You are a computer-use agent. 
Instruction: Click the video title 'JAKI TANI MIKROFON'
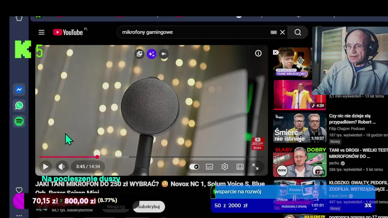[150, 188]
